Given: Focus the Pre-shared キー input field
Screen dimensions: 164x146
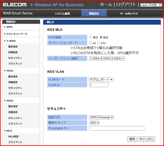Looking at the screenshot, I should pos(116,128).
